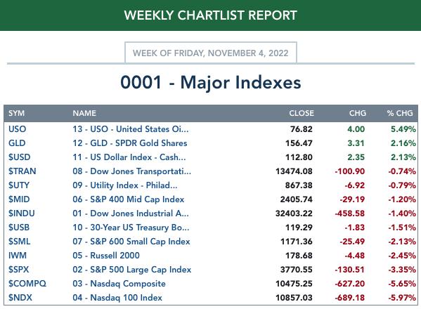Click the 0001 - Major Indexes title
Viewport: 421px width, 309px height.
coord(211,82)
